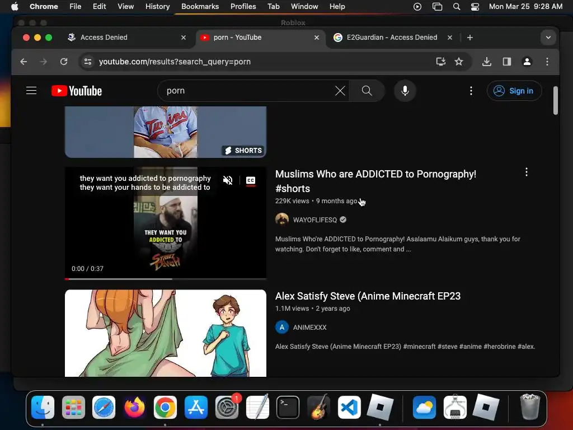Clear the search box with the X

pyautogui.click(x=340, y=91)
